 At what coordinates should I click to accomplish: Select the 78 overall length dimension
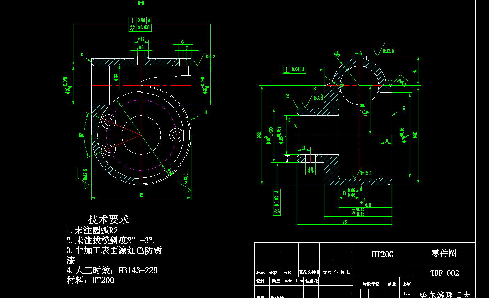coord(344,222)
